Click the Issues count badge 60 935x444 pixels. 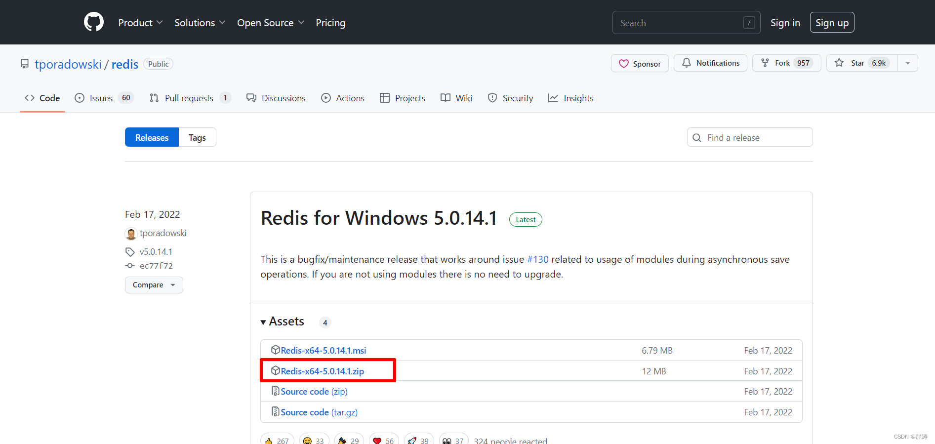[x=126, y=98]
